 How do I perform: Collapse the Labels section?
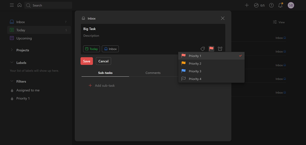click(12, 62)
